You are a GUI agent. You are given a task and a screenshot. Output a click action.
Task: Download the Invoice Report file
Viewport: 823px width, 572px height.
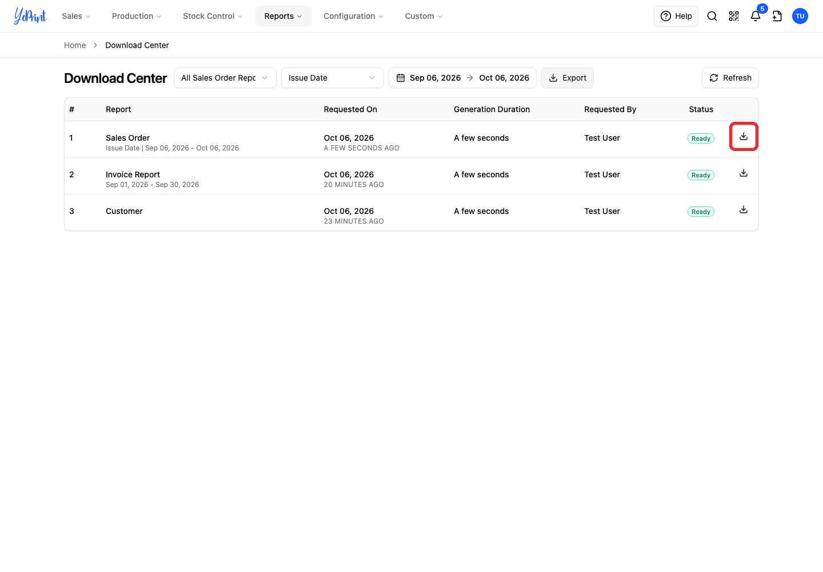(x=744, y=173)
